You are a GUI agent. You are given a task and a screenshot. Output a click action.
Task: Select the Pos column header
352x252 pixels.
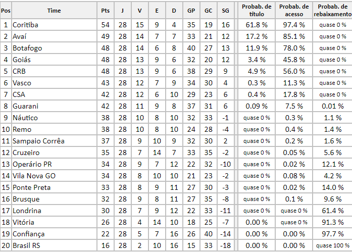pyautogui.click(x=6, y=10)
